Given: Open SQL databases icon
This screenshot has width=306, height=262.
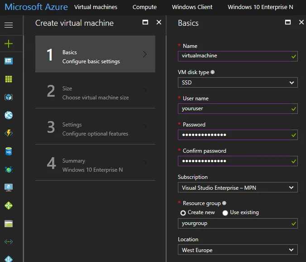Looking at the screenshot, I should (9, 151).
